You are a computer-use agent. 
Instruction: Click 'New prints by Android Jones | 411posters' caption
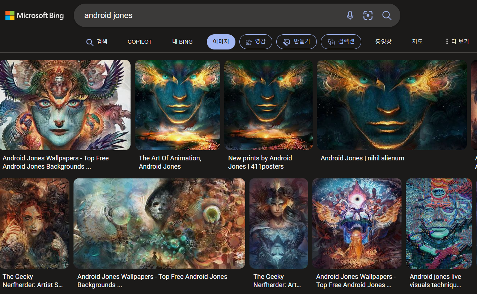(x=260, y=162)
